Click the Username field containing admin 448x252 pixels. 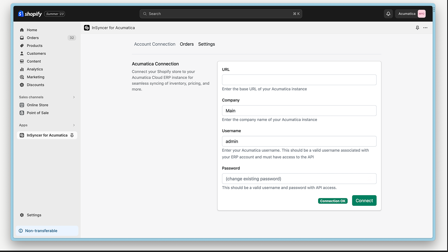pyautogui.click(x=299, y=141)
